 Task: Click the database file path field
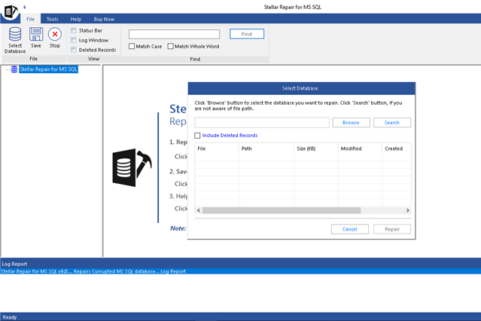pyautogui.click(x=262, y=123)
